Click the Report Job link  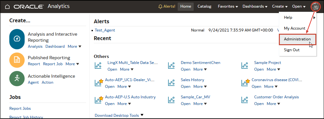pyautogui.click(x=53, y=64)
